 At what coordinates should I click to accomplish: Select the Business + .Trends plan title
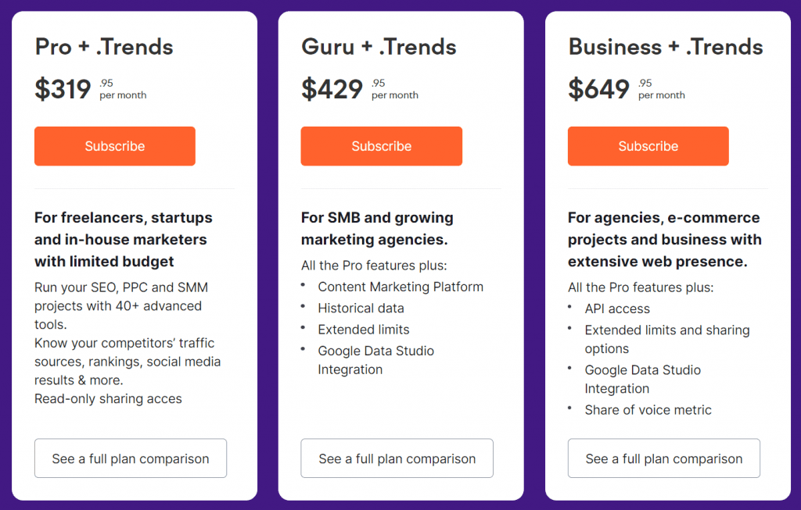(665, 47)
